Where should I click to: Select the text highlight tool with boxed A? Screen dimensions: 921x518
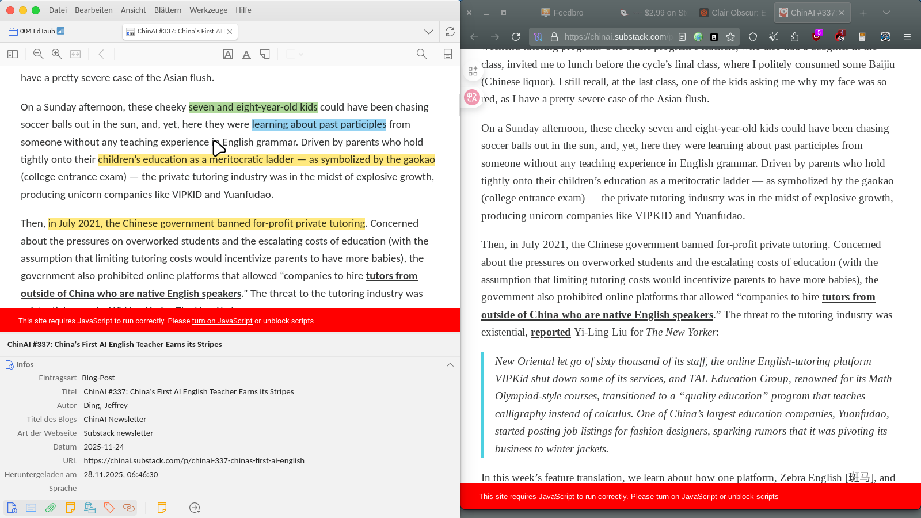(x=228, y=54)
